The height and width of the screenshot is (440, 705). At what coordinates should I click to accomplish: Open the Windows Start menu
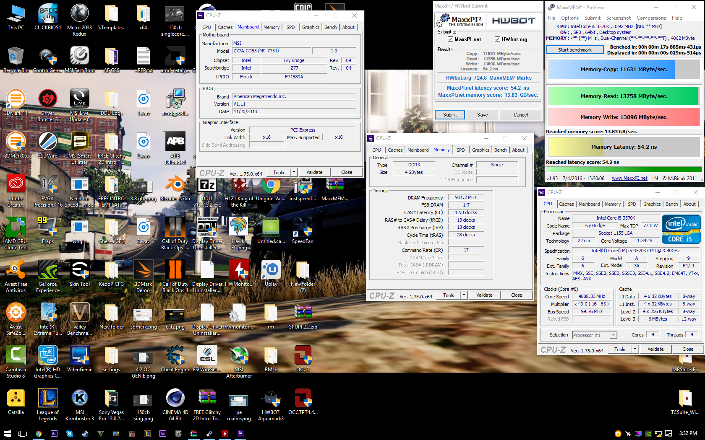[7, 434]
